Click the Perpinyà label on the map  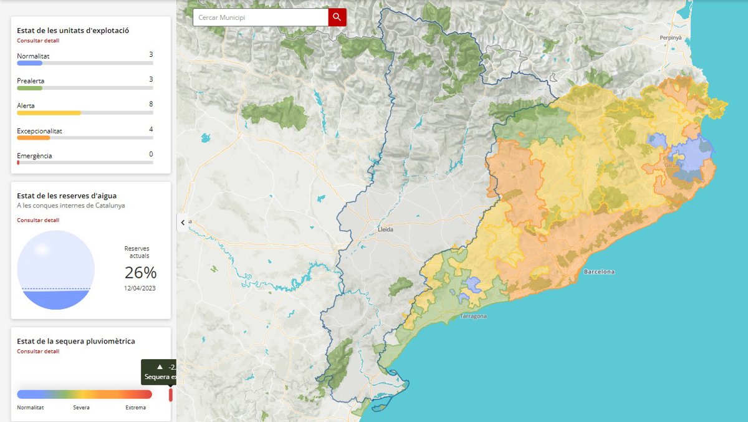point(671,38)
